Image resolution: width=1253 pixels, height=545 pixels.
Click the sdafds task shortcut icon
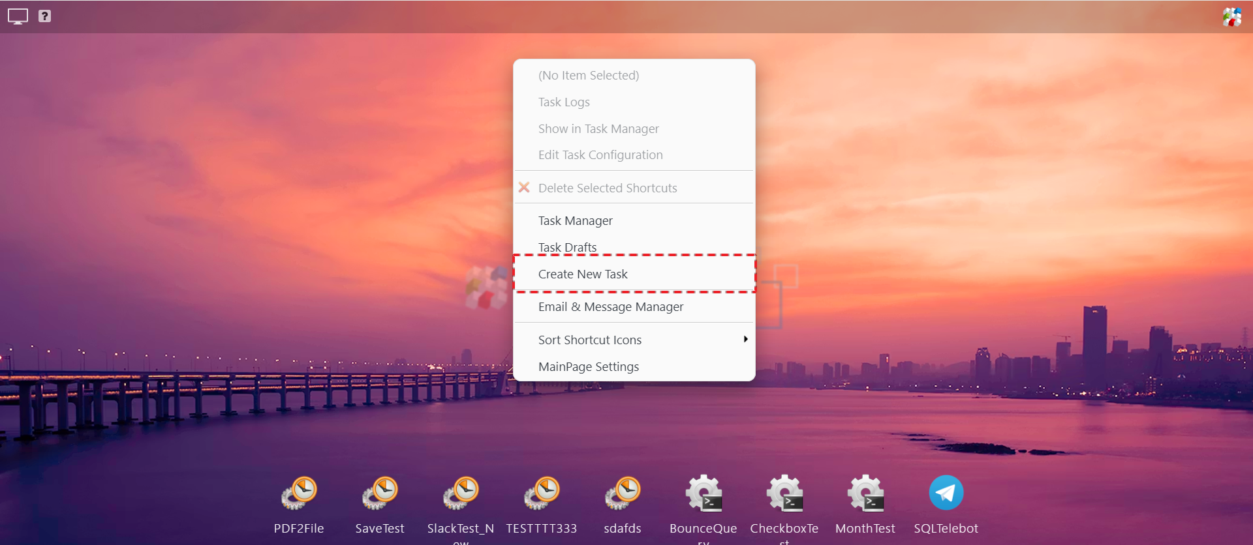[x=623, y=493]
